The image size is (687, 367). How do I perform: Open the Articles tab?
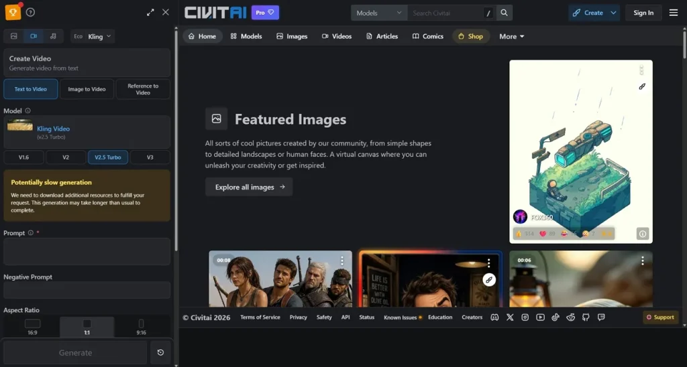pos(382,36)
